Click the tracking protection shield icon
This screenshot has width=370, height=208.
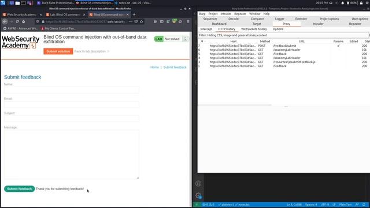click(38, 21)
